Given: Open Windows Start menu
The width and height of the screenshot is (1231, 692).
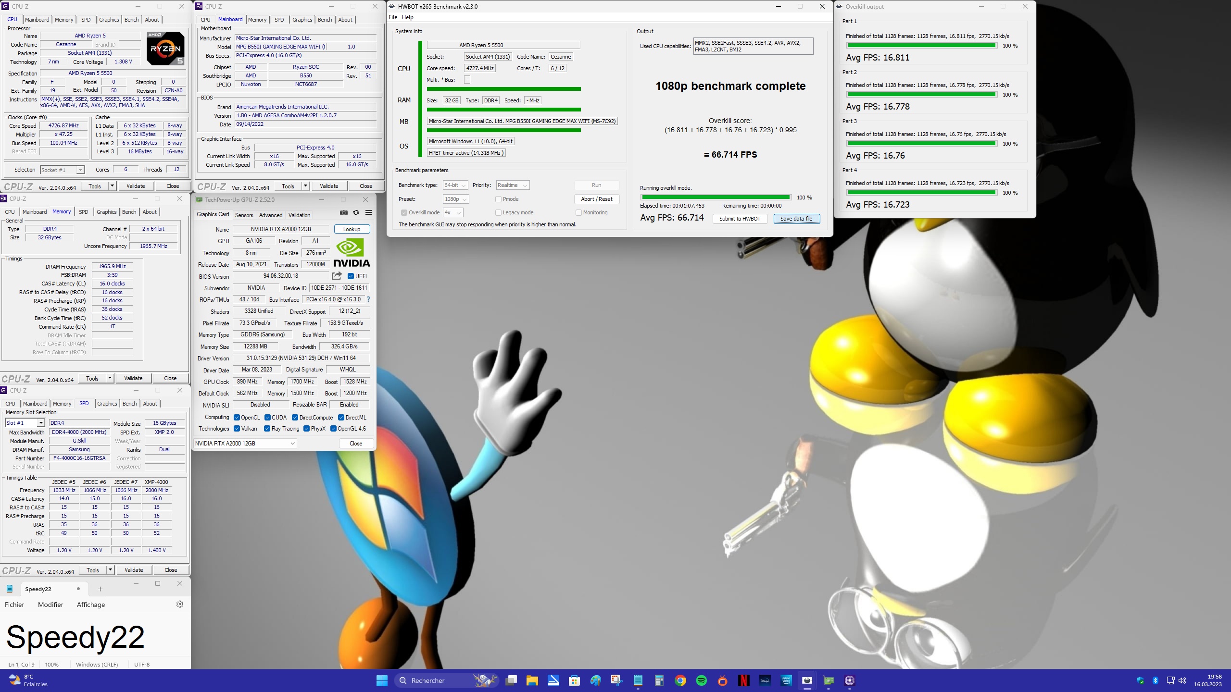Looking at the screenshot, I should [x=382, y=680].
